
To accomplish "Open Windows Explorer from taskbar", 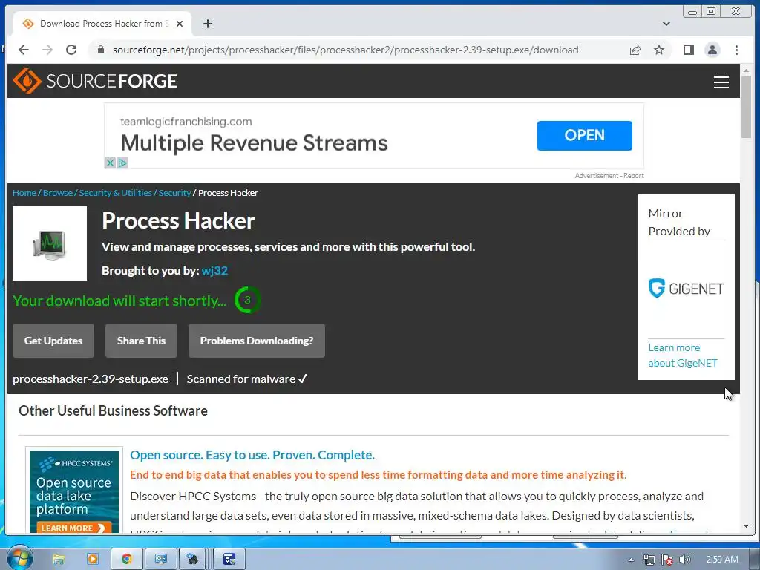I will [x=58, y=560].
